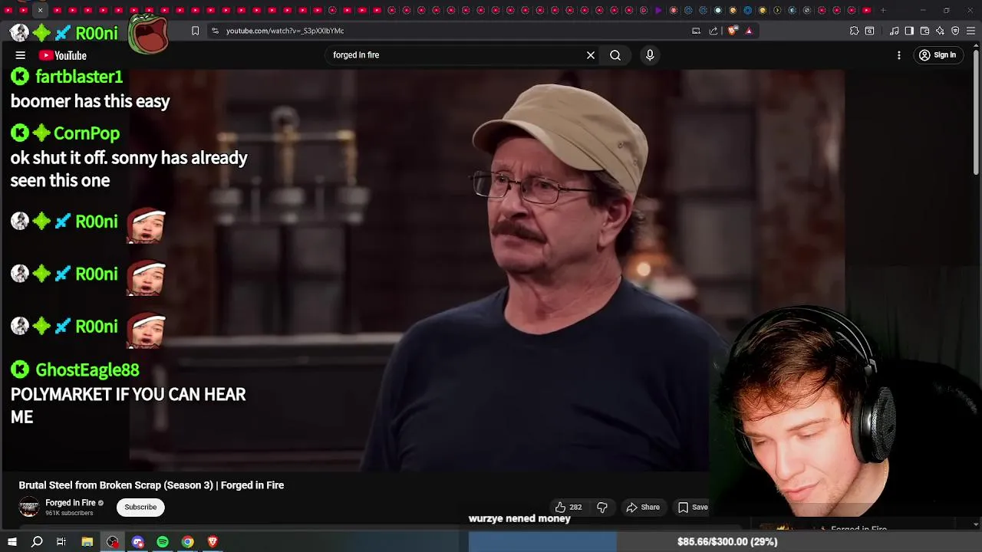The height and width of the screenshot is (552, 982).
Task: Open Task View on the taskbar
Action: [61, 541]
